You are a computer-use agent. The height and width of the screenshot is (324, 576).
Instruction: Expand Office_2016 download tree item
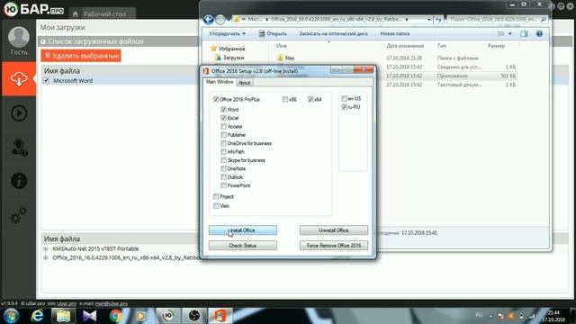tap(46, 258)
